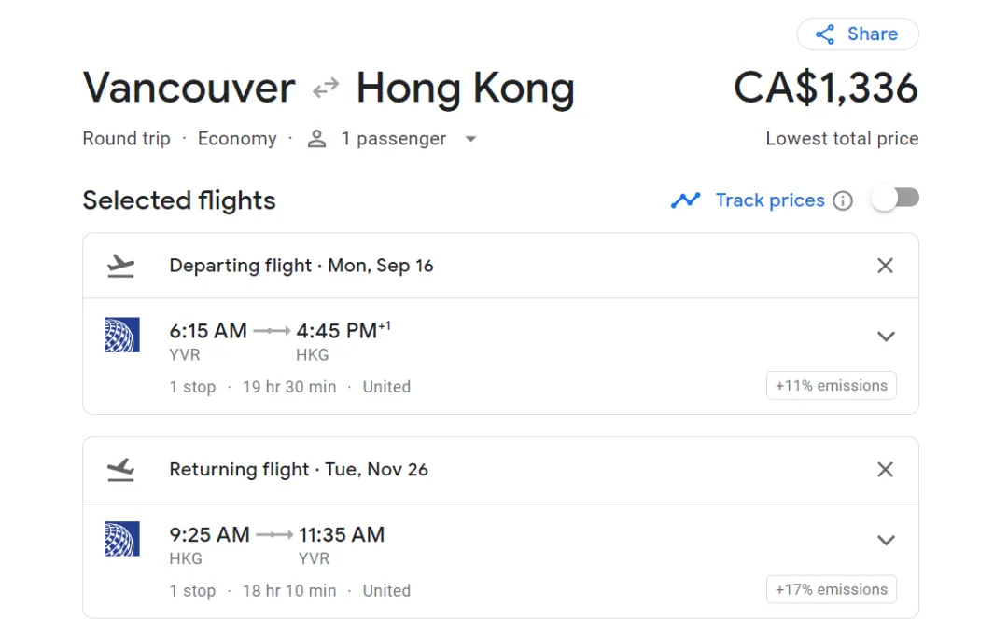Click the CA$1,336 lowest total price

[826, 89]
